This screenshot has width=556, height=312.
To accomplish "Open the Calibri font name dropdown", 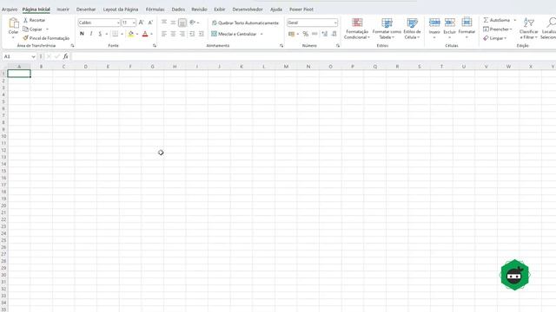I will 118,23.
